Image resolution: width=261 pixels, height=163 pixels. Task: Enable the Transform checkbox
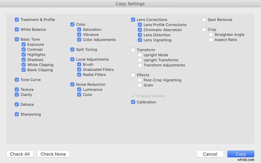click(x=133, y=50)
